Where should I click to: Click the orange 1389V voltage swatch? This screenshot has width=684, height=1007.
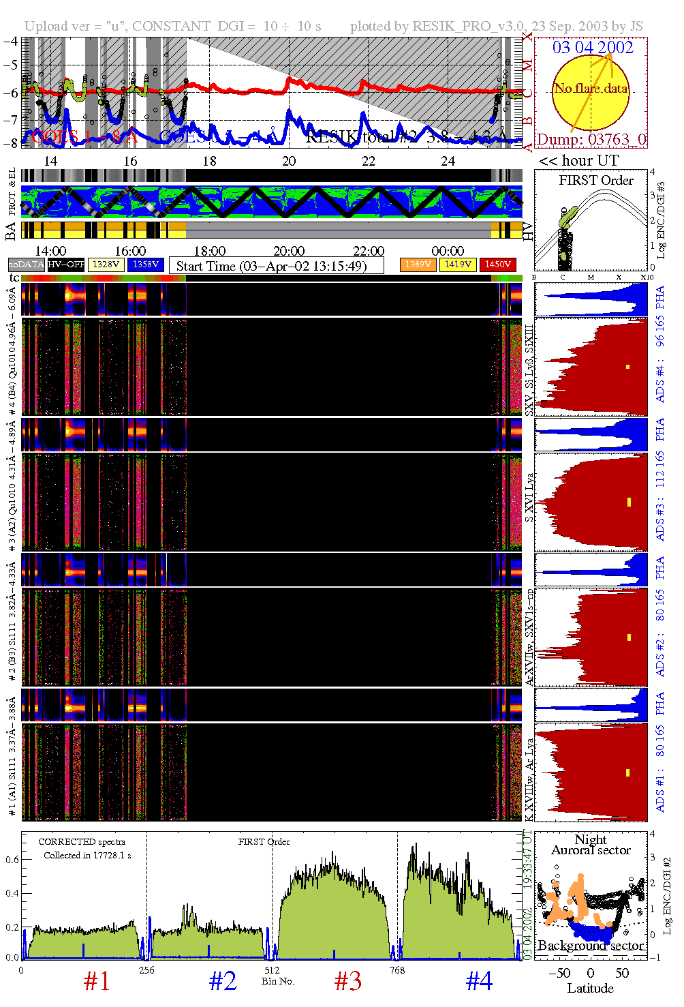coord(418,265)
